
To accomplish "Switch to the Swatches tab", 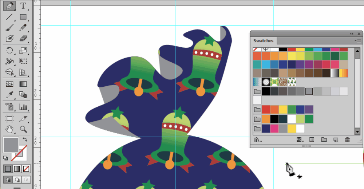I will click(263, 41).
